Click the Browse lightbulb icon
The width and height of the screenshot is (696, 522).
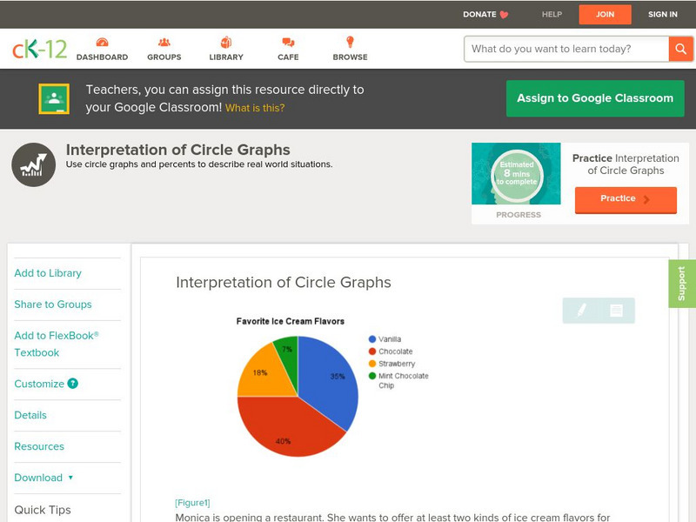click(351, 42)
